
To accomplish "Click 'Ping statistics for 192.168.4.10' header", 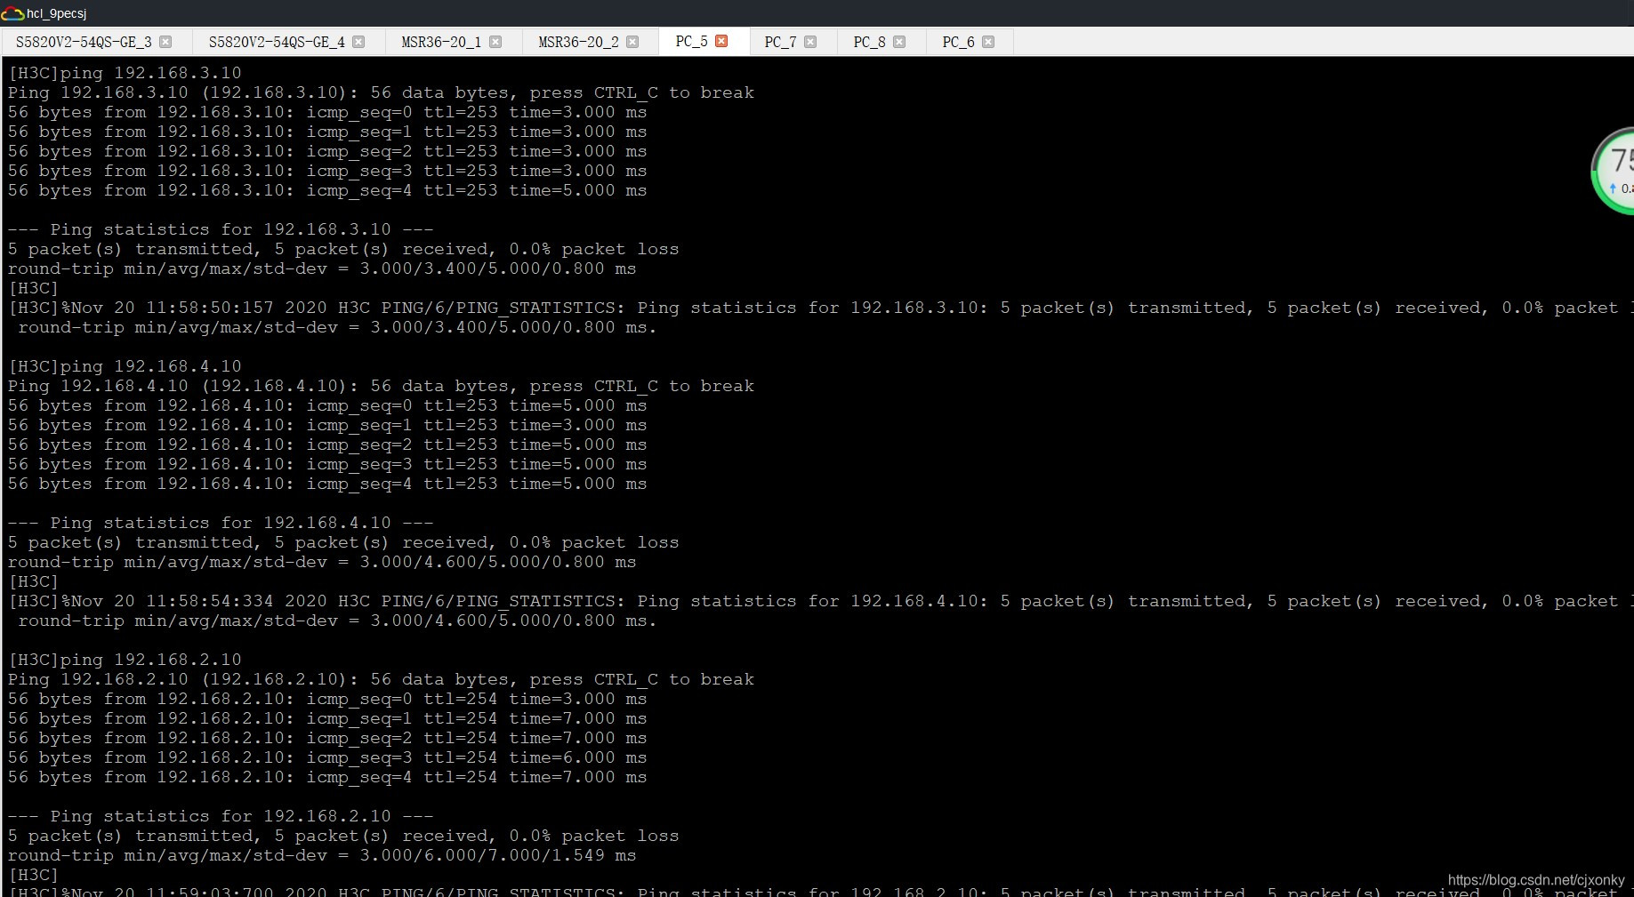I will click(221, 523).
